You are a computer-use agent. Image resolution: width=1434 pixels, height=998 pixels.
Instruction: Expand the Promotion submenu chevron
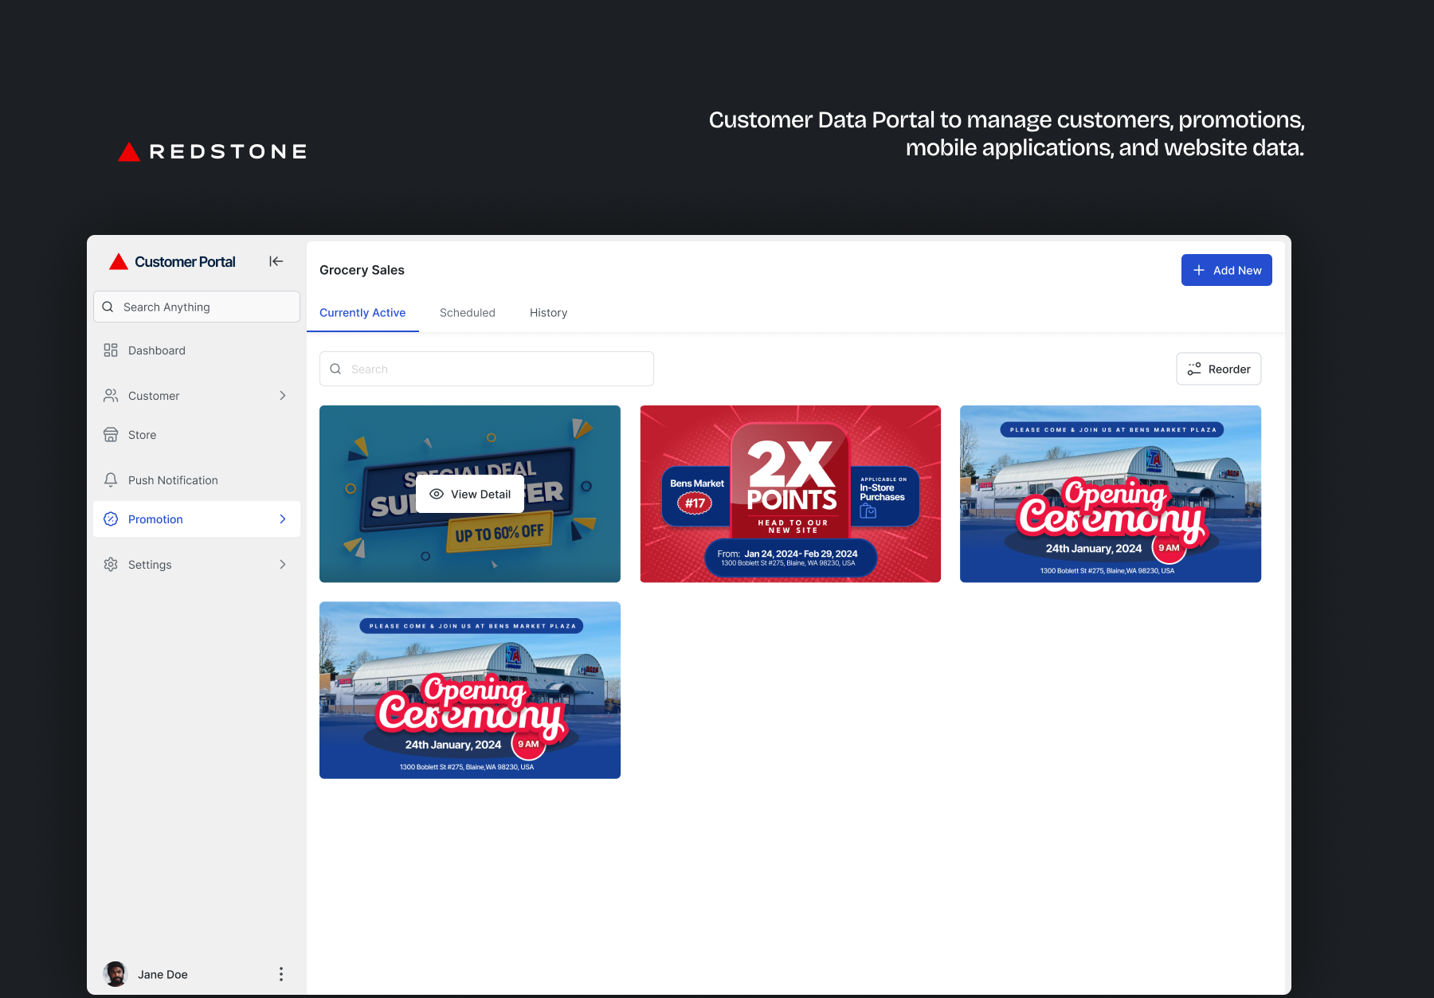[x=283, y=519]
